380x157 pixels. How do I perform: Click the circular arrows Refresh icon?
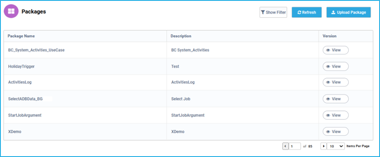[299, 12]
